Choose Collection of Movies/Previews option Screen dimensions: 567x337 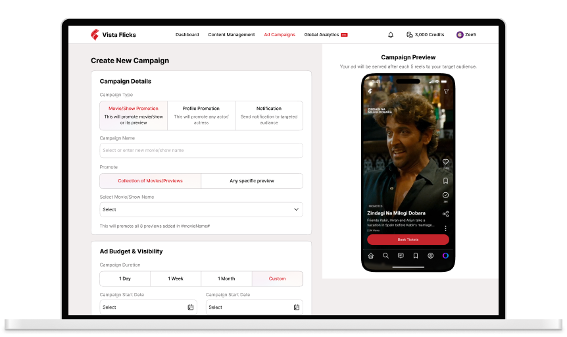(150, 181)
